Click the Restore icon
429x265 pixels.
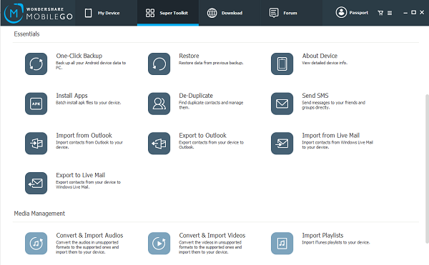click(159, 64)
